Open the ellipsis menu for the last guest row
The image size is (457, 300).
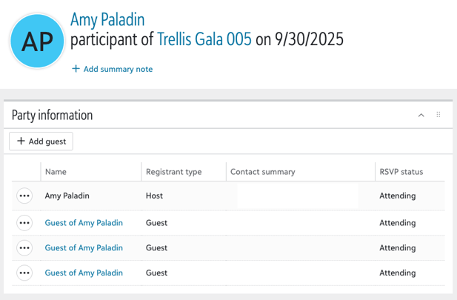point(24,273)
